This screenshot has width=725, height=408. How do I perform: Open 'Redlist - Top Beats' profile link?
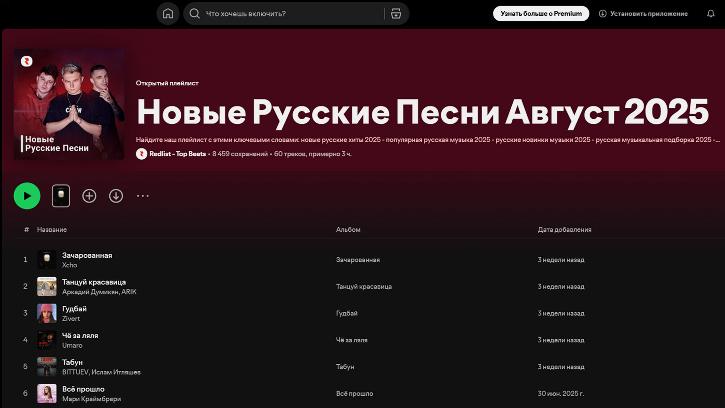pyautogui.click(x=177, y=154)
